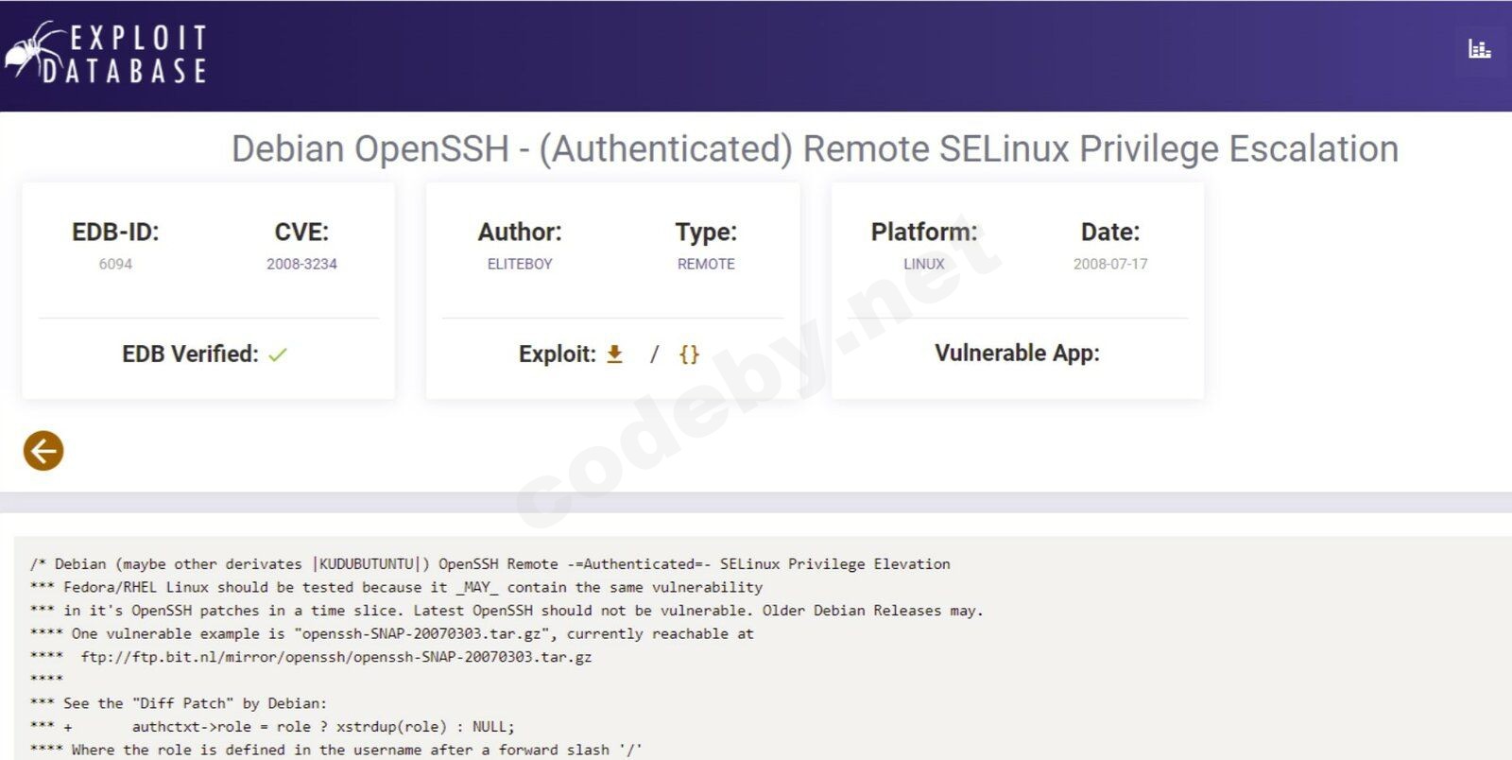
Task: Open the Exploit Database spider logo
Action: tap(106, 54)
